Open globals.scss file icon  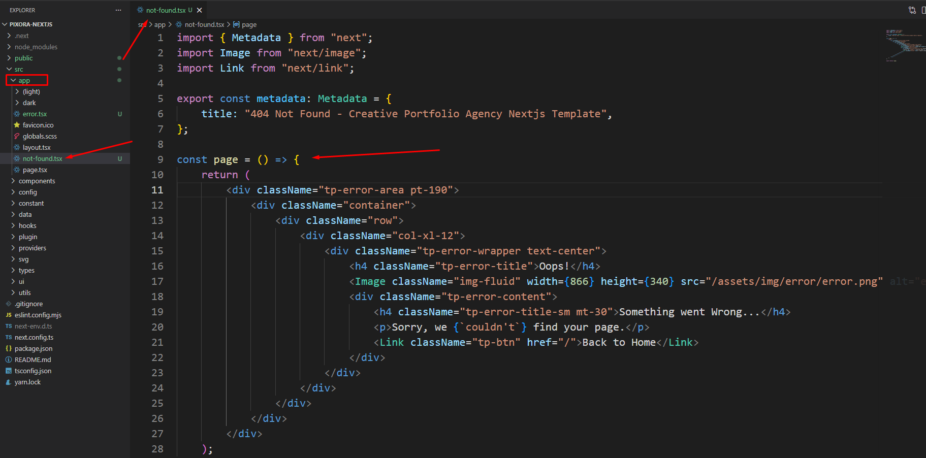click(x=17, y=136)
